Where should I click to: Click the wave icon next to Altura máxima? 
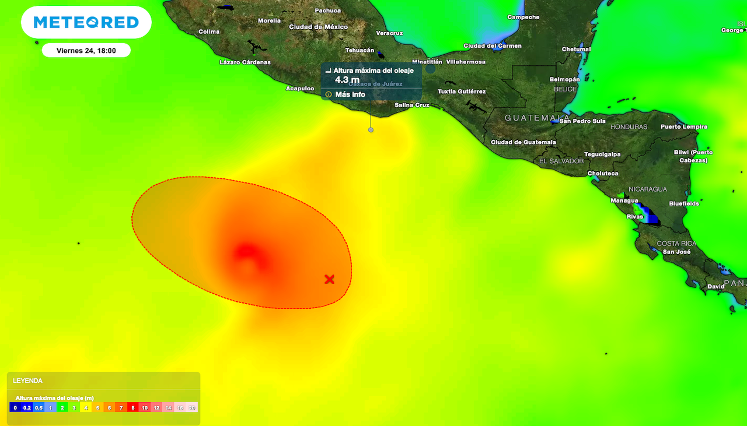coord(328,71)
